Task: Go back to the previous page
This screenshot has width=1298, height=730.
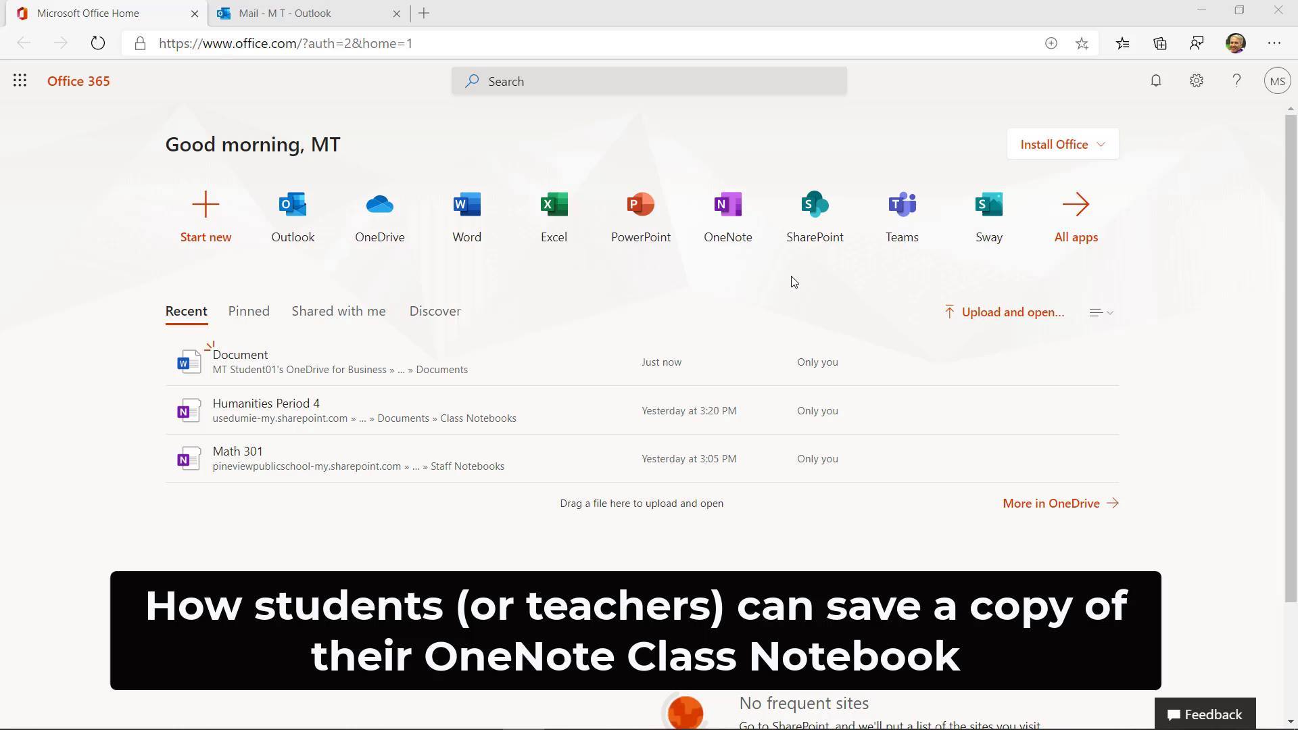Action: (24, 43)
